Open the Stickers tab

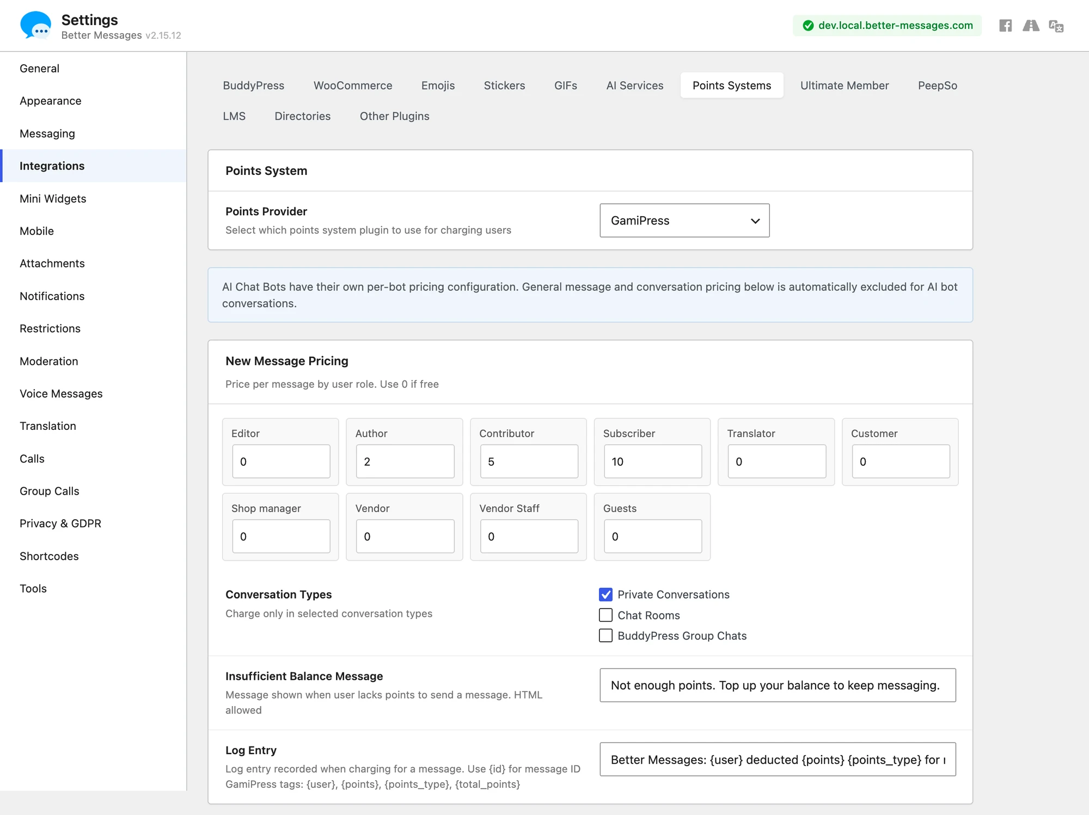tap(504, 86)
